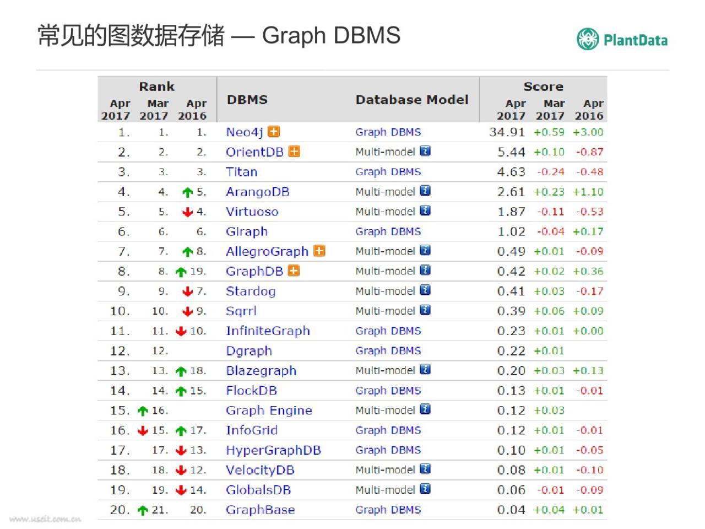This screenshot has width=705, height=529.
Task: Select ArangoDB score 2.61
Action: click(511, 192)
